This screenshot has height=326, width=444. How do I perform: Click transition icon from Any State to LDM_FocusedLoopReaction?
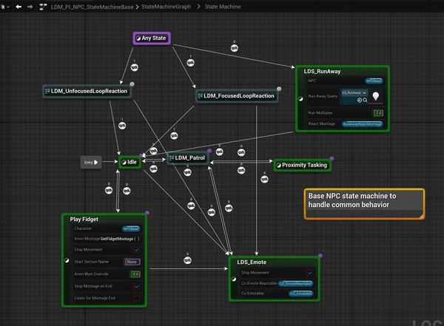point(191,63)
